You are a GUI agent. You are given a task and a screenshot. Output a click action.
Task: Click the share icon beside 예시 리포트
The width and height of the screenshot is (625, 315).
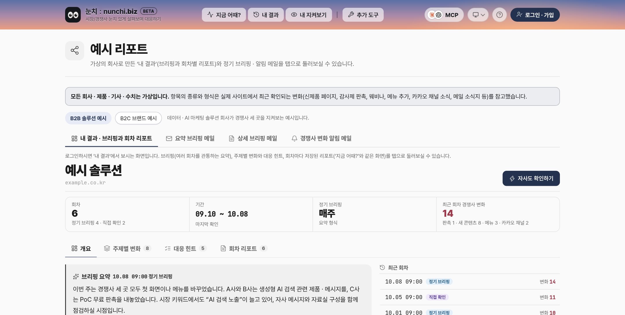75,51
